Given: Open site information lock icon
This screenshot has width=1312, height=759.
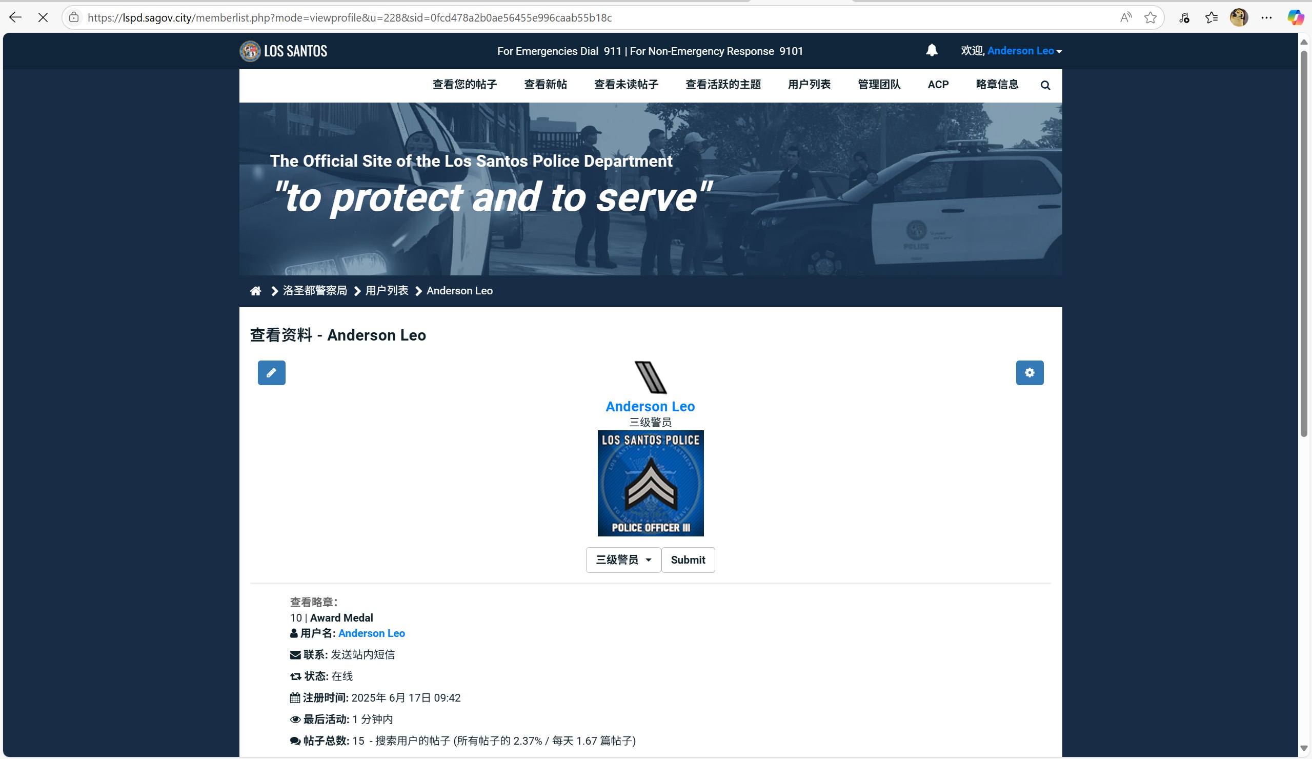Looking at the screenshot, I should tap(74, 18).
